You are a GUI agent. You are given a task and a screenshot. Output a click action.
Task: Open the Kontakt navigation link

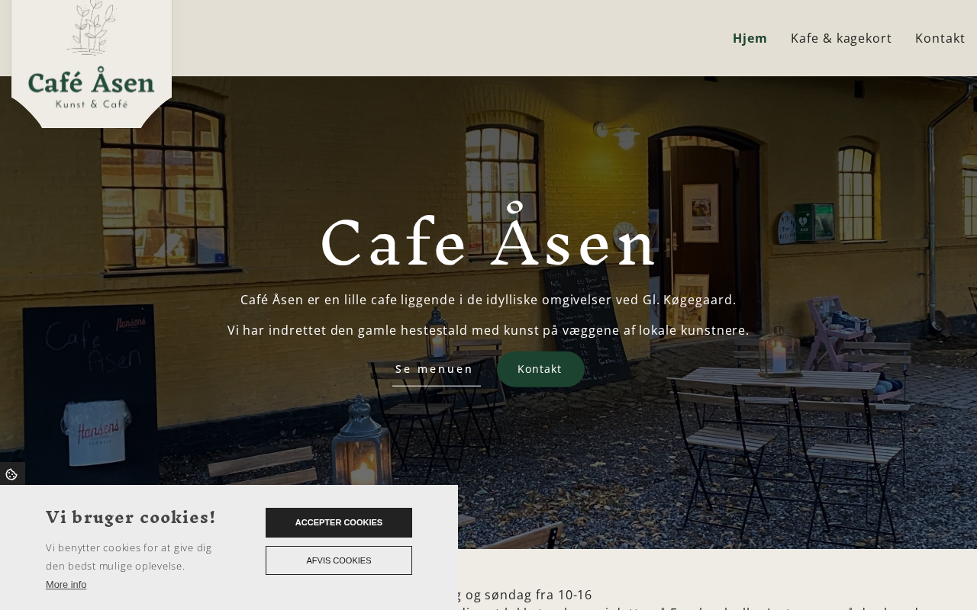(940, 38)
